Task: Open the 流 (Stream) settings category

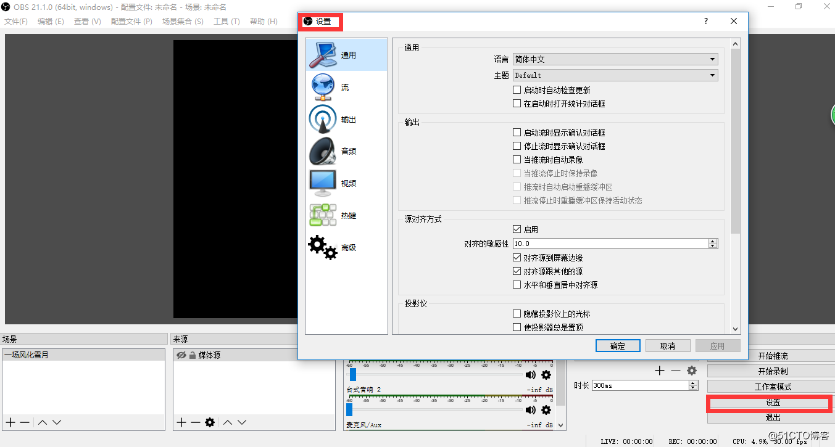Action: click(x=346, y=87)
